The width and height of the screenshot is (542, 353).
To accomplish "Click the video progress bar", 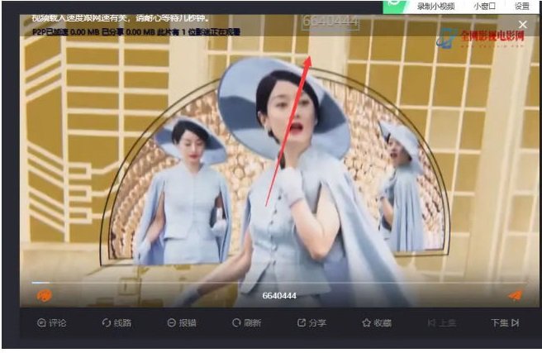I will pyautogui.click(x=279, y=283).
